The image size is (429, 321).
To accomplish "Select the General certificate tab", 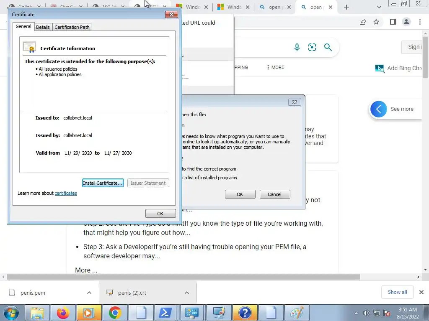I will tap(23, 26).
